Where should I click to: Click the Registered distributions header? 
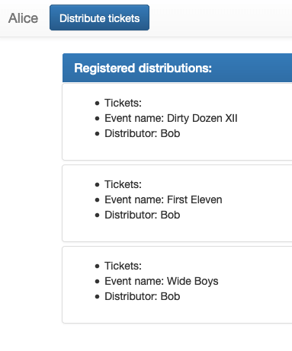point(143,68)
